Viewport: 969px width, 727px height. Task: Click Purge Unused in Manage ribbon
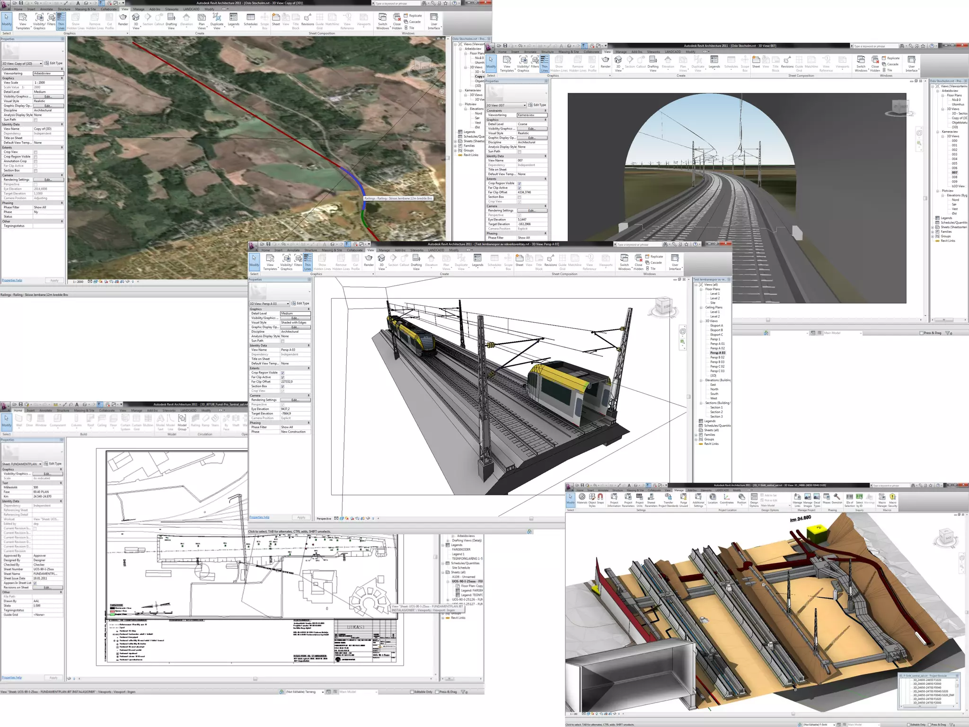684,500
